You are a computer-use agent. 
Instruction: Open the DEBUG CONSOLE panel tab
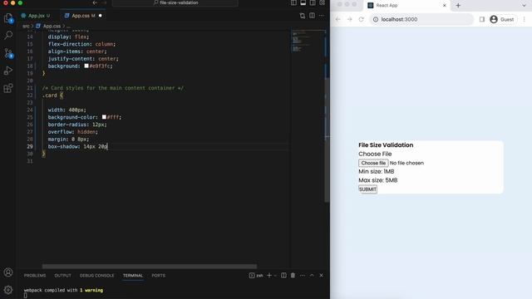click(97, 275)
